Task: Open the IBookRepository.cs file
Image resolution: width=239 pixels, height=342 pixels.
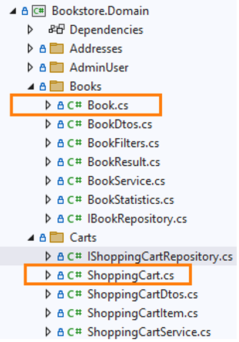Action: [137, 219]
